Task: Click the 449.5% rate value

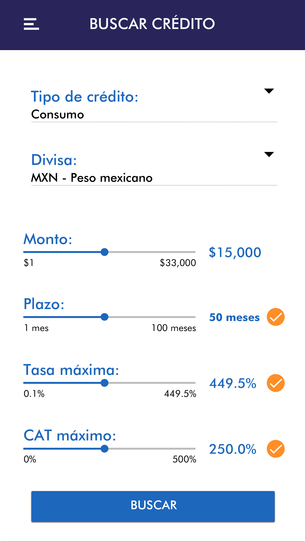Action: 233,383
